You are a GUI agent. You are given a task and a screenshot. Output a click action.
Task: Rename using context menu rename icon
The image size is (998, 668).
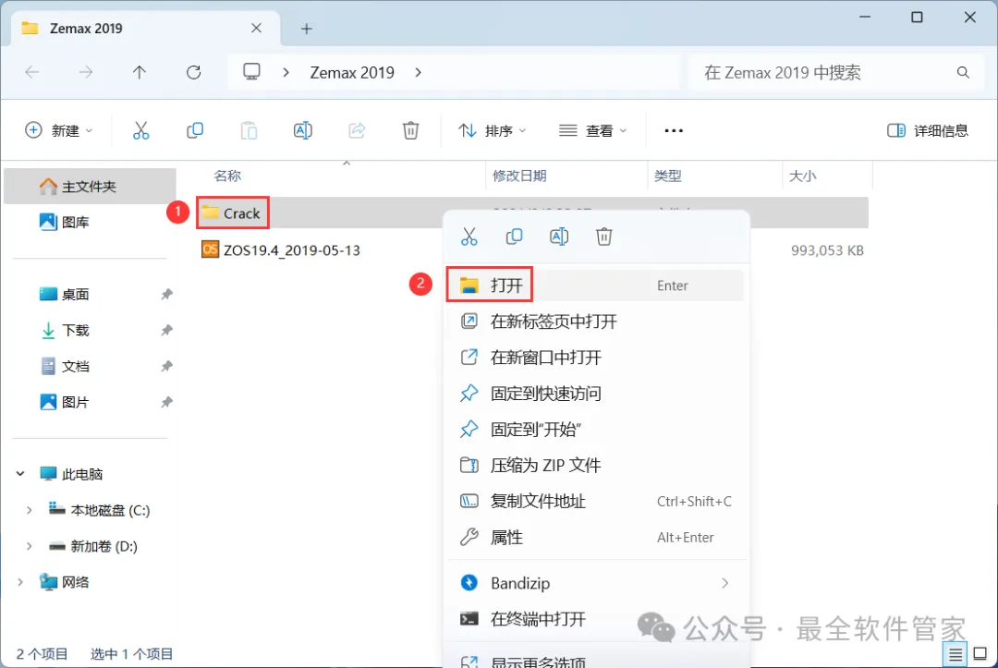tap(559, 237)
